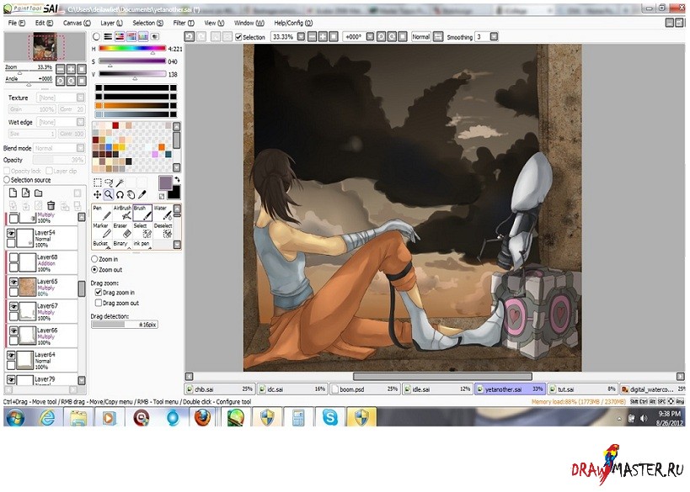This screenshot has height=492, width=690.
Task: Open the File menu
Action: (17, 23)
